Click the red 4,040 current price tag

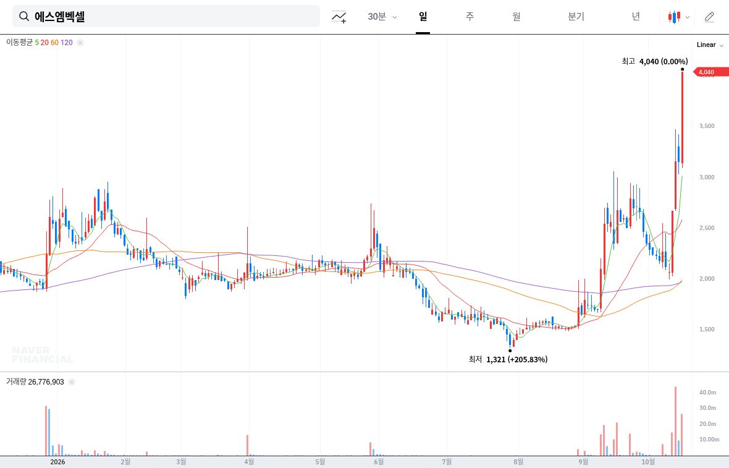point(710,72)
